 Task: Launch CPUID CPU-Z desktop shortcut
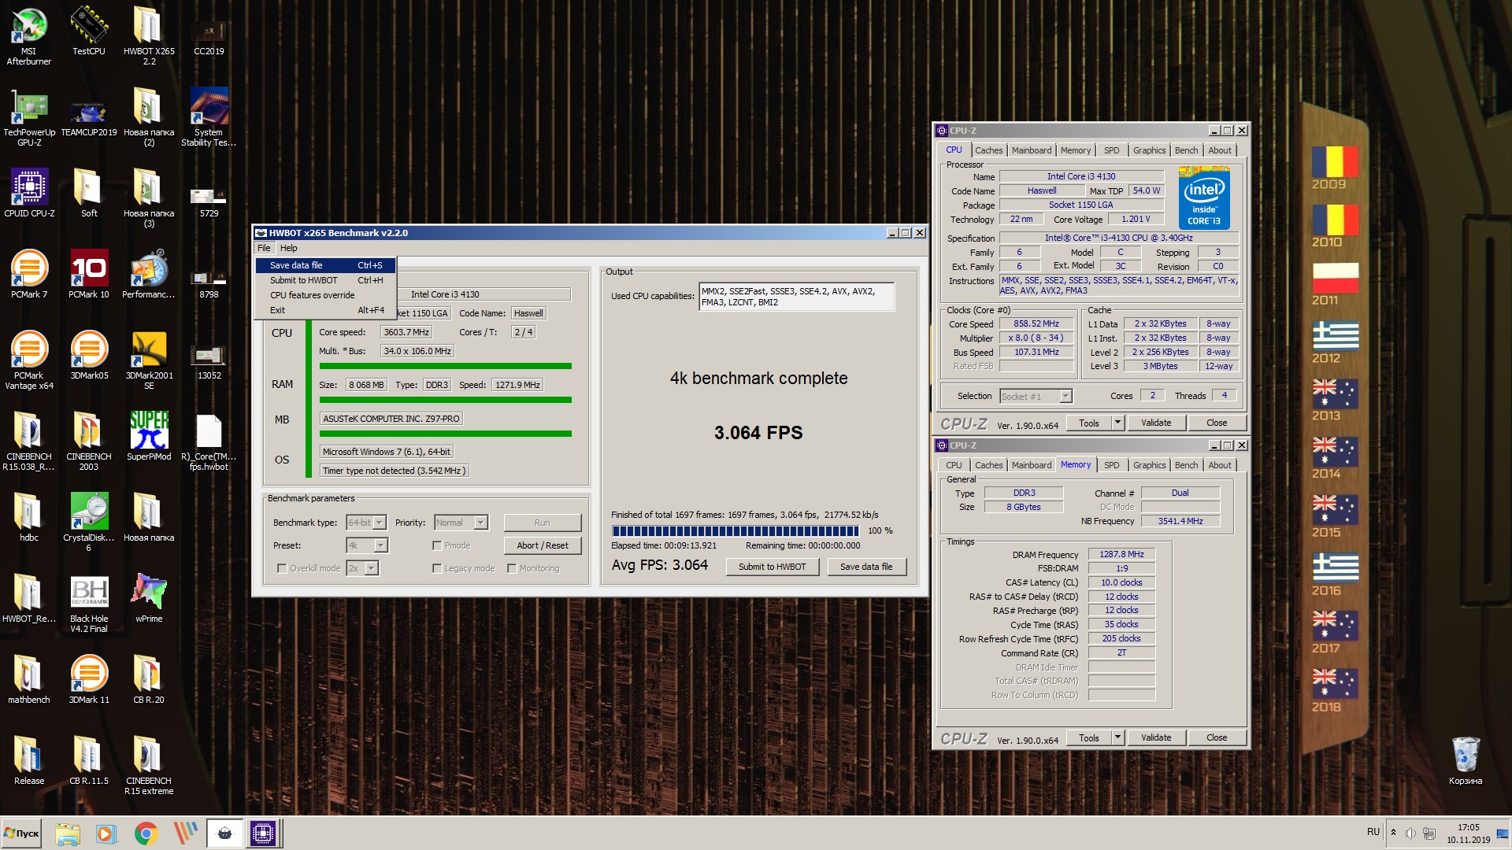coord(29,193)
